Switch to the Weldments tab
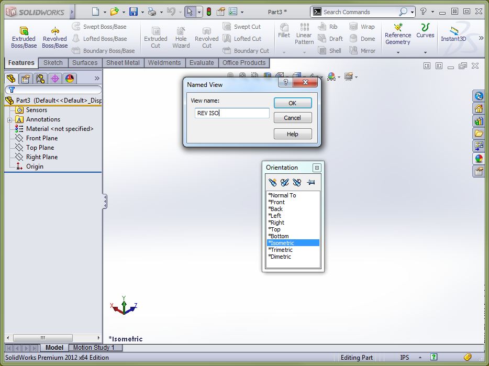Screen dimensions: 489x366 pyautogui.click(x=164, y=63)
